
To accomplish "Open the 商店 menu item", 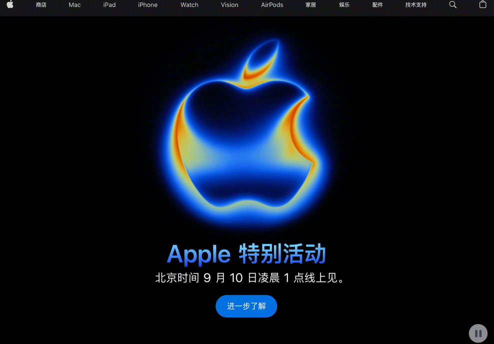I will coord(41,5).
